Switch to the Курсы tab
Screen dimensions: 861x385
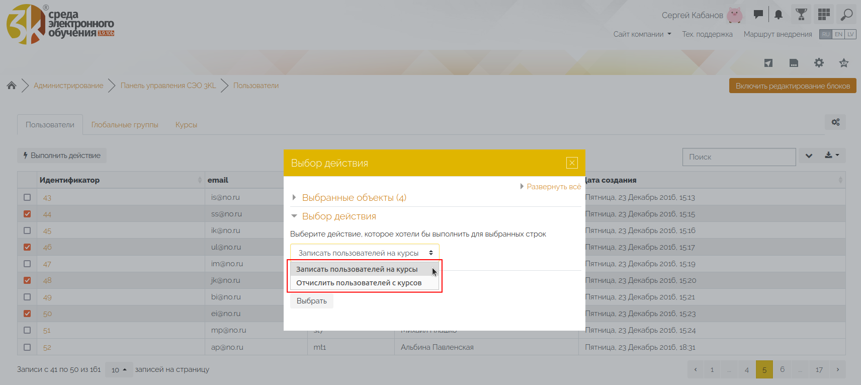(186, 125)
